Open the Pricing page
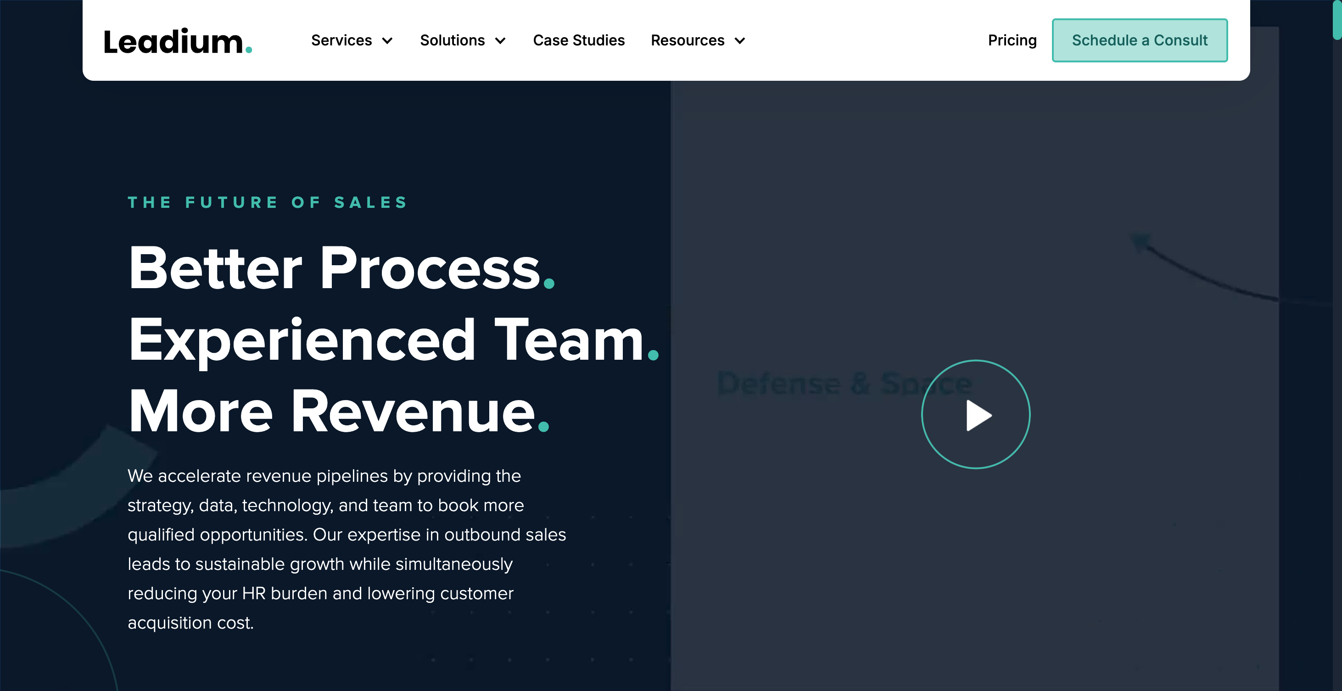 tap(1012, 41)
